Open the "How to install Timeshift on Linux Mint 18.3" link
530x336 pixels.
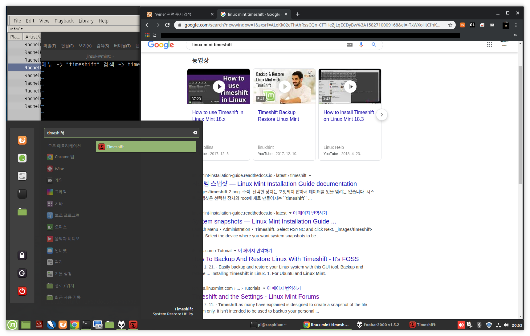(349, 116)
